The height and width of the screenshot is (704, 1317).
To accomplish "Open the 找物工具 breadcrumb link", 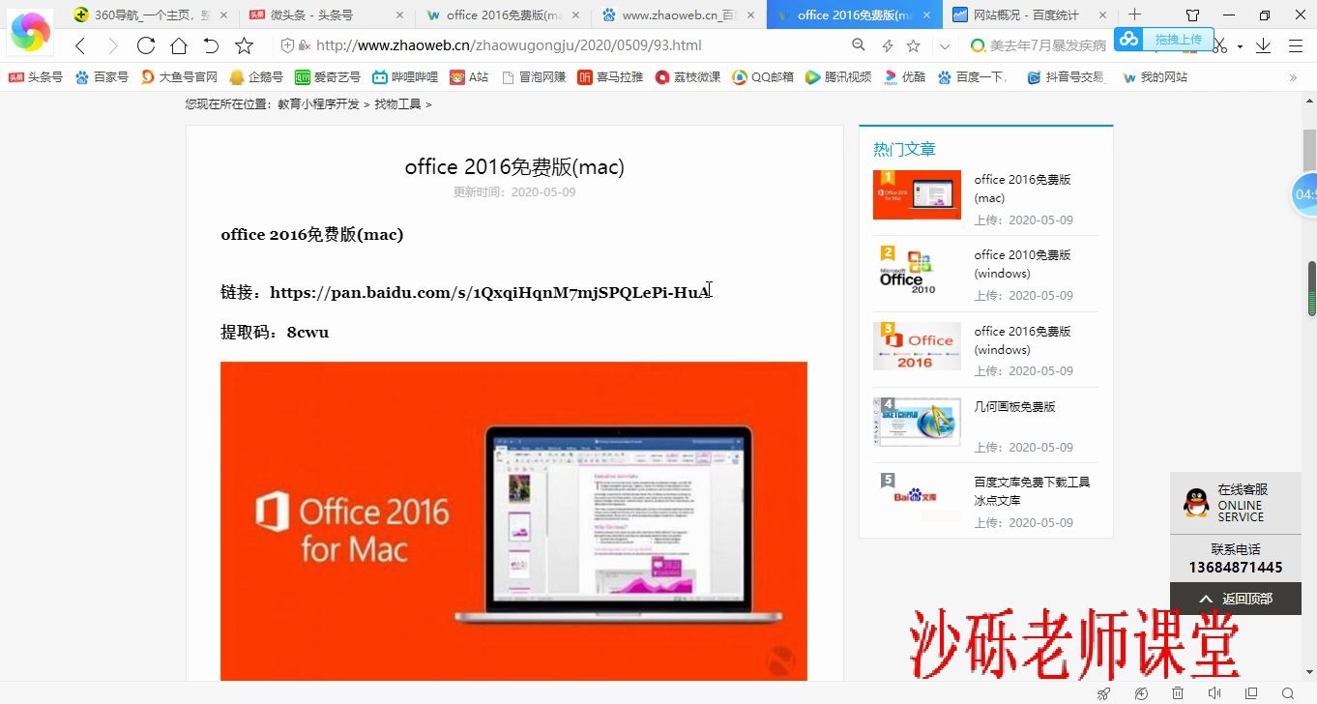I will click(x=397, y=103).
